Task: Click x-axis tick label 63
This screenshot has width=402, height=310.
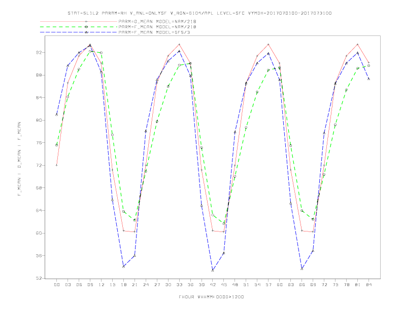Action: [x=291, y=285]
